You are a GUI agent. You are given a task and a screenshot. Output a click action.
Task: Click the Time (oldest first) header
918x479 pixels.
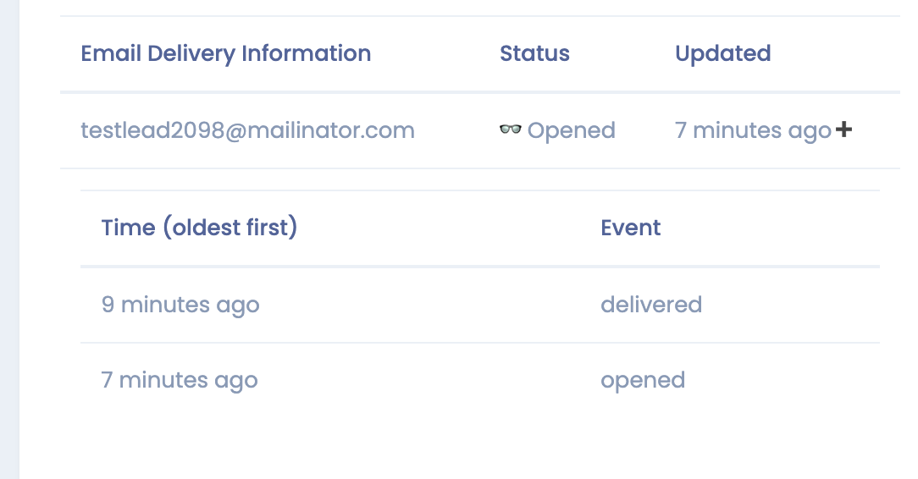[x=199, y=228]
